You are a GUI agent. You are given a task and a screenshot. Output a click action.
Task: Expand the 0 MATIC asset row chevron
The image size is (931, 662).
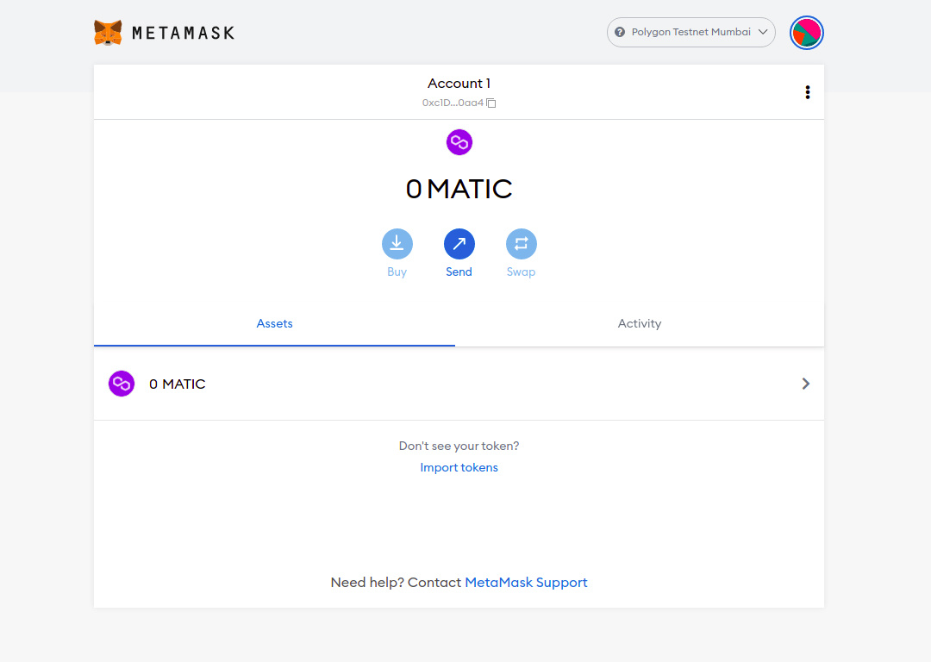806,384
